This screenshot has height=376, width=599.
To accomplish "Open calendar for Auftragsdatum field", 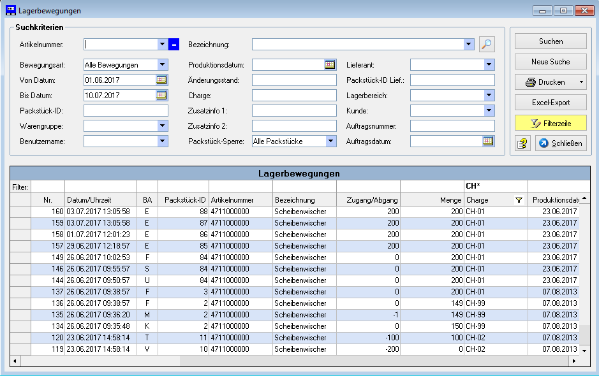I will click(x=488, y=141).
